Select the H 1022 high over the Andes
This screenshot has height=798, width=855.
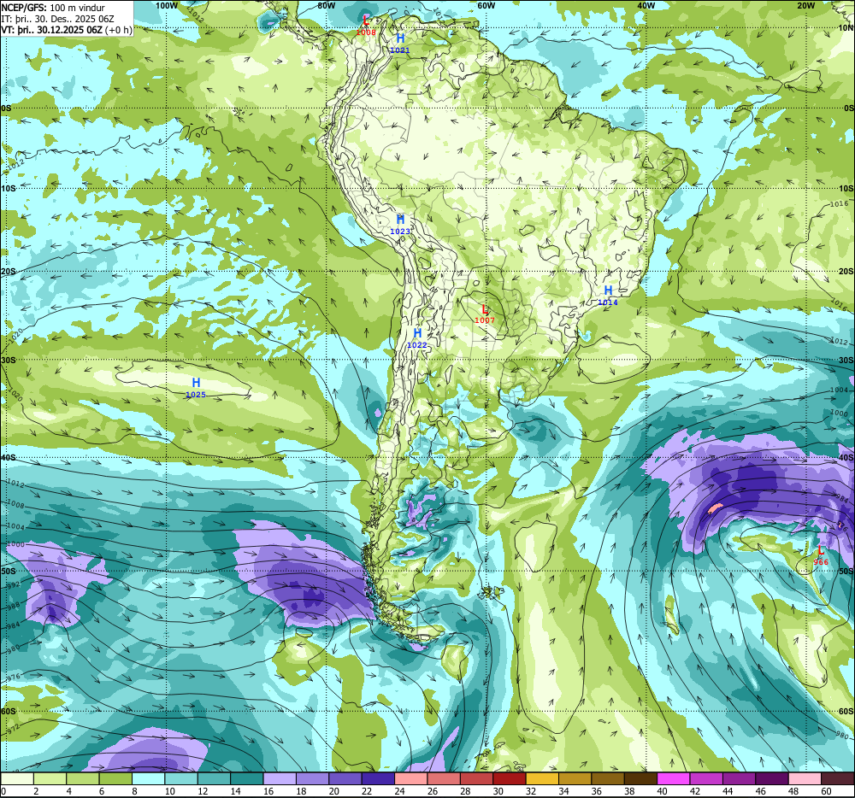(x=417, y=338)
